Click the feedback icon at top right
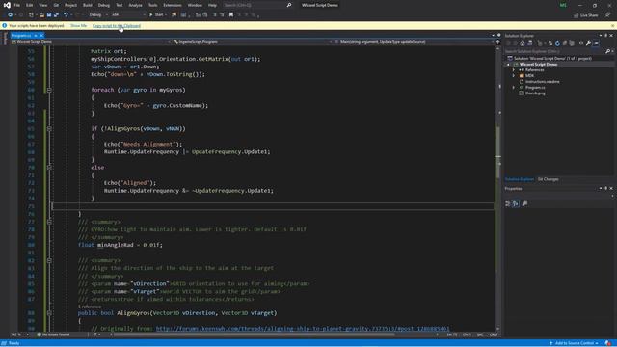The width and height of the screenshot is (617, 347). coord(608,15)
